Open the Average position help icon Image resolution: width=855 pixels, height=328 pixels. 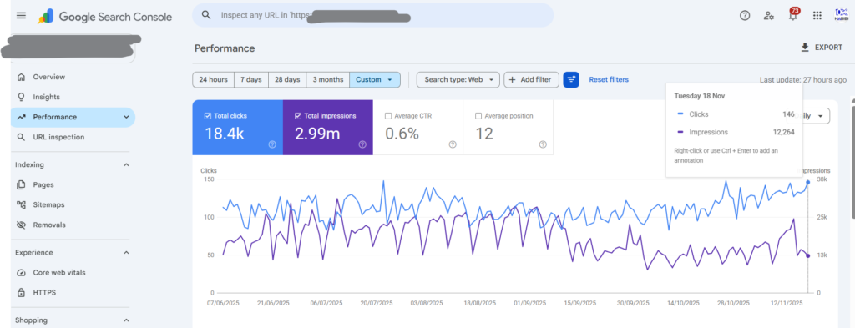tap(543, 144)
